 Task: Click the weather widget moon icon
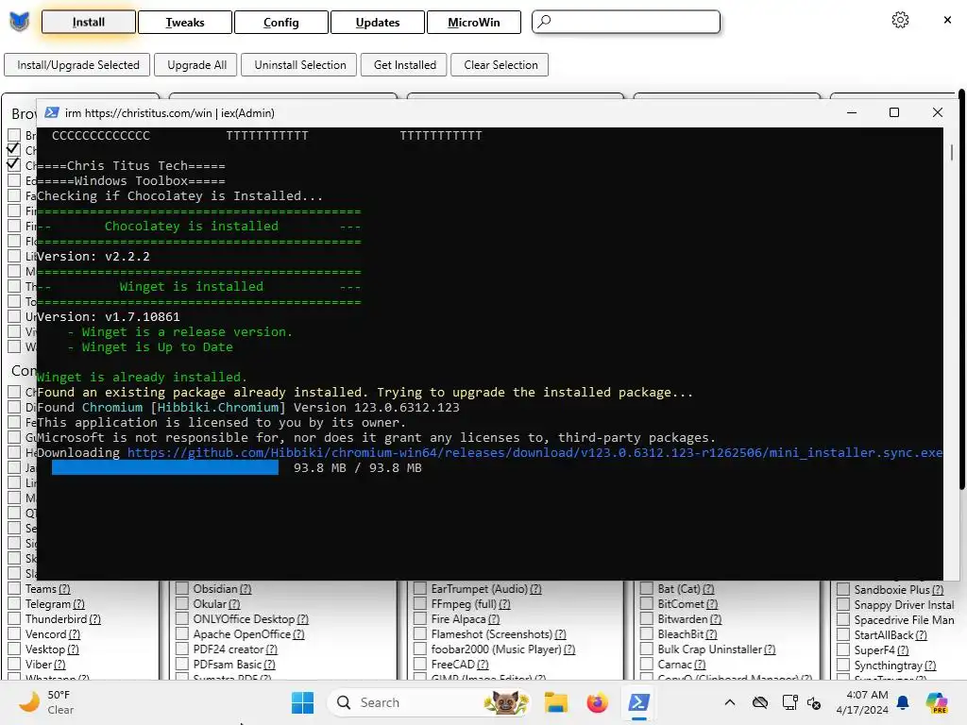29,702
